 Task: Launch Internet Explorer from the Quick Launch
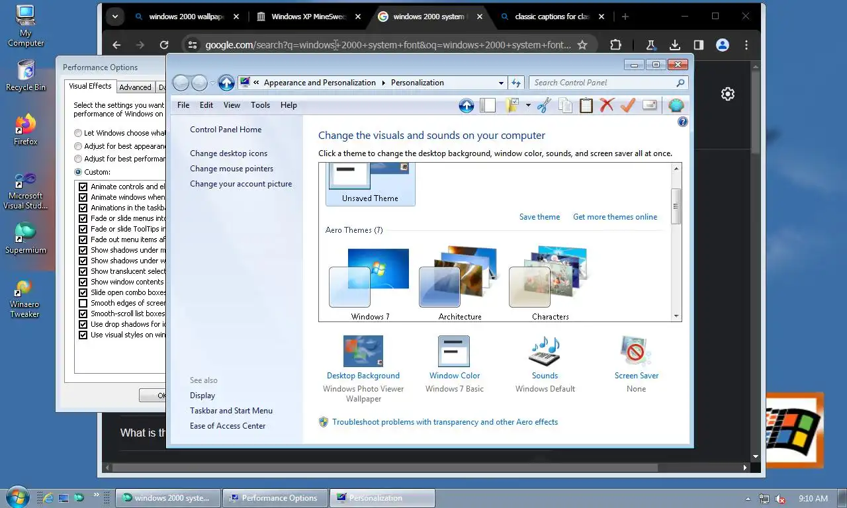tap(48, 497)
